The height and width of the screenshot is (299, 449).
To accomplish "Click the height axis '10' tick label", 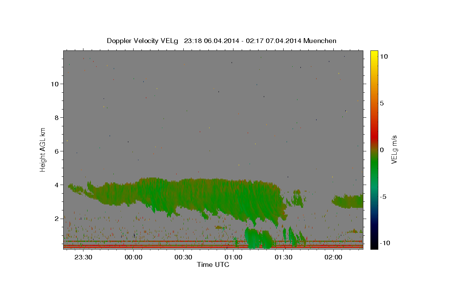I will 55,84.
